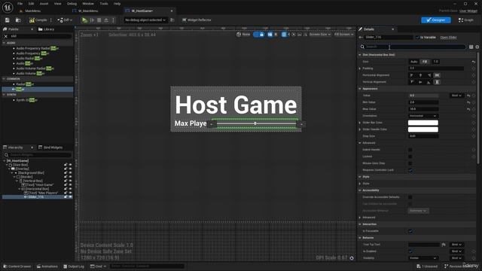This screenshot has width=482, height=271.
Task: Select Text "Host Game" in hierarchy
Action: coord(38,184)
